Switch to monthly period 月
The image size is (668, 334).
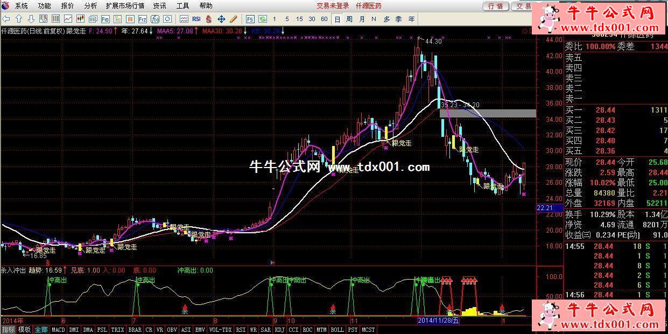(x=362, y=19)
